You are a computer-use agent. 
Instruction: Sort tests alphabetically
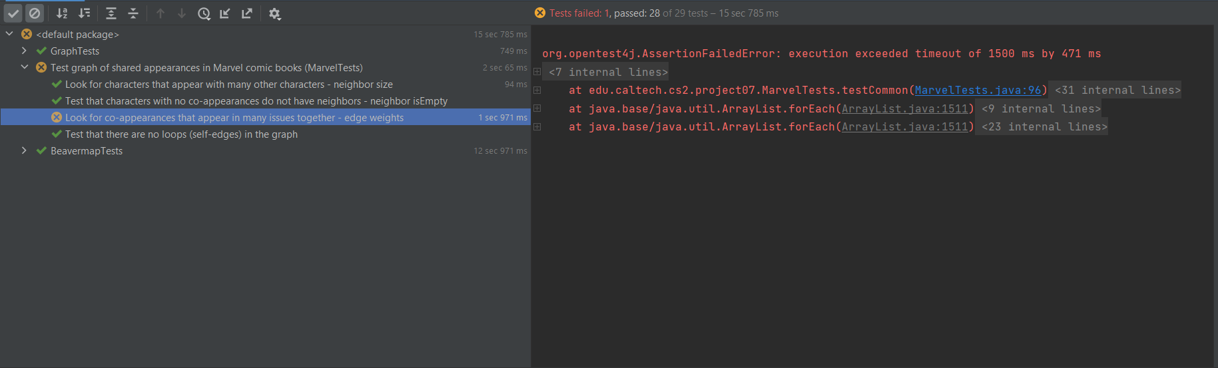[62, 13]
